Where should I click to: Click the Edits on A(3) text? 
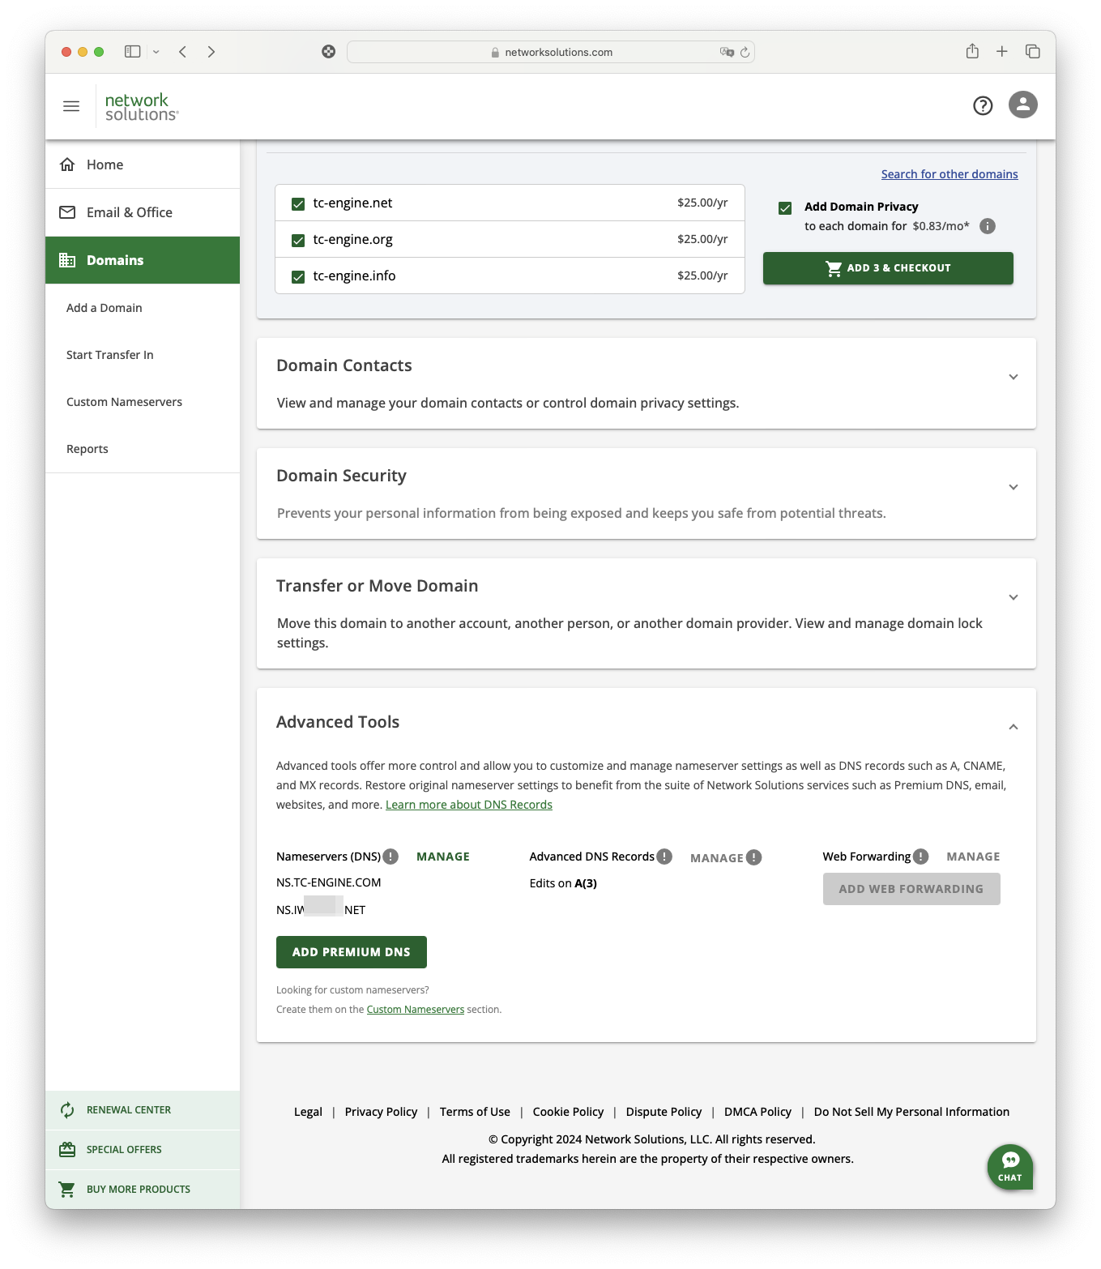click(563, 883)
